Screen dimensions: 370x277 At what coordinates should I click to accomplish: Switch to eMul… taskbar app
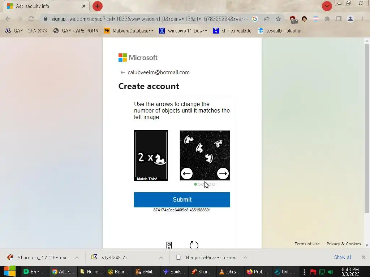[x=147, y=272]
